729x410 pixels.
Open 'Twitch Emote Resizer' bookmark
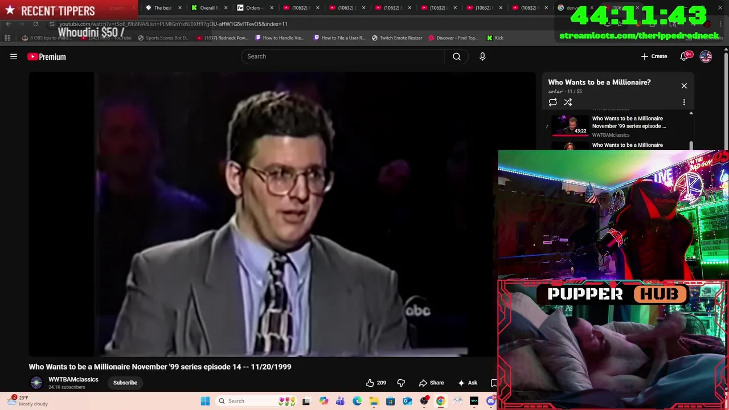(397, 38)
